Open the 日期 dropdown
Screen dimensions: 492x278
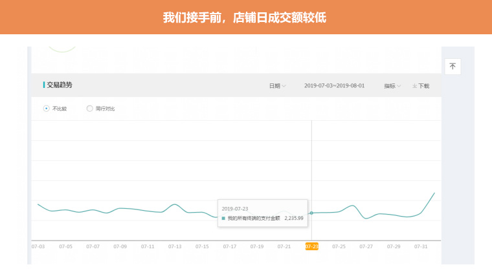pyautogui.click(x=277, y=85)
